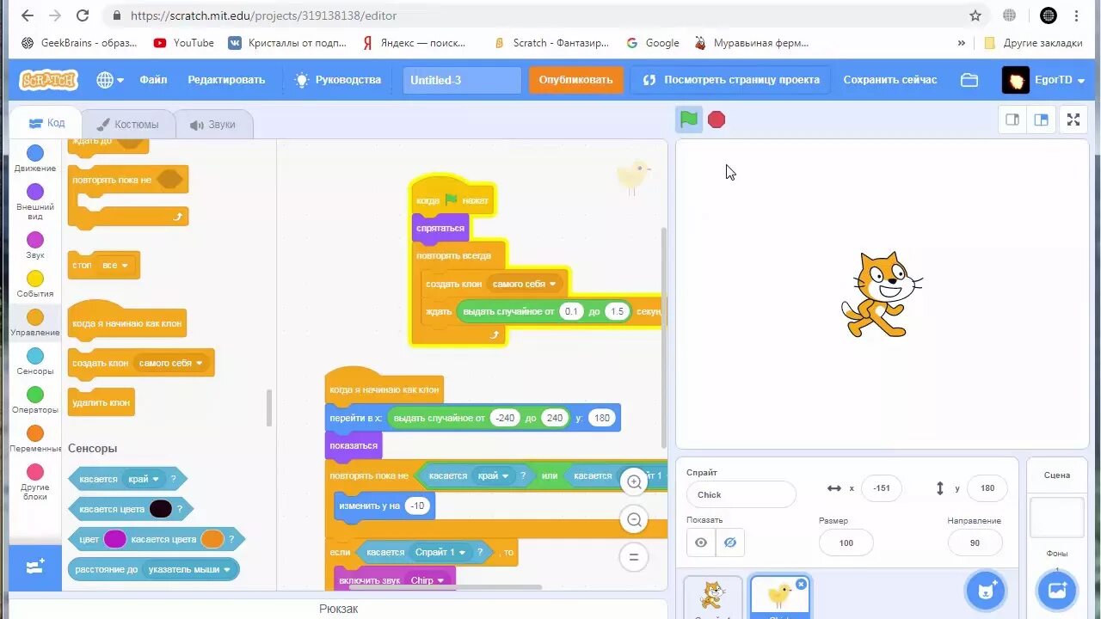Image resolution: width=1101 pixels, height=619 pixels.
Task: Select the Движение block category
Action: [x=35, y=158]
